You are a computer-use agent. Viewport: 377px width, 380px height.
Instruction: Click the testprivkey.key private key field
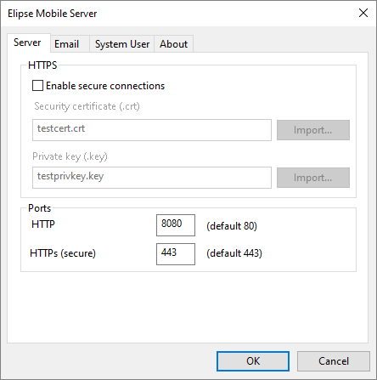pyautogui.click(x=152, y=178)
